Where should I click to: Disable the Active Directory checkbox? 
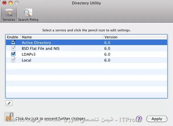tap(13, 42)
